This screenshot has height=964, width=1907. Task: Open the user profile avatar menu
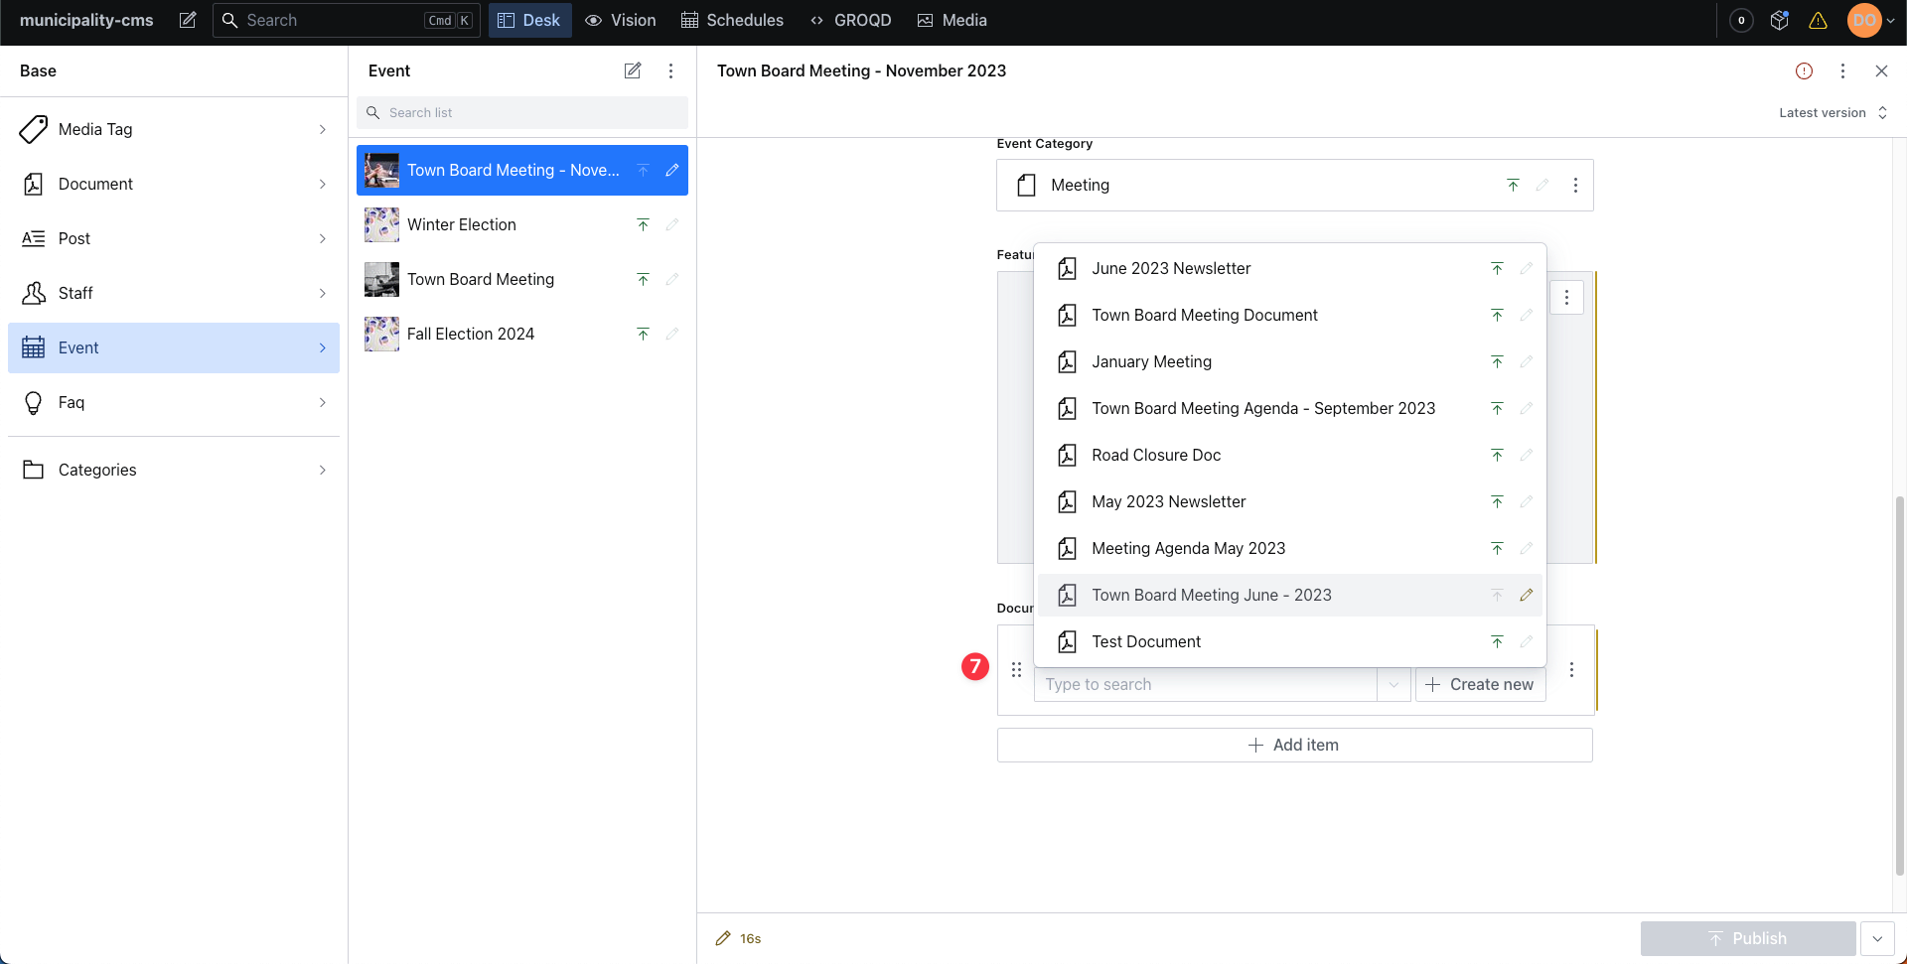pos(1863,20)
